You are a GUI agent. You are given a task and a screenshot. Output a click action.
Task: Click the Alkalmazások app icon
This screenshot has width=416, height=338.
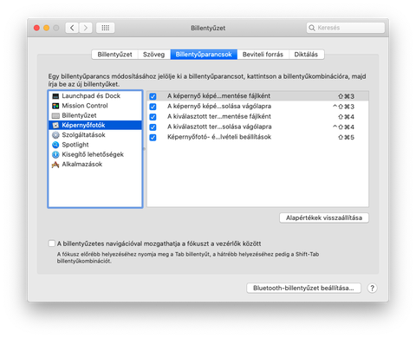[x=55, y=165]
